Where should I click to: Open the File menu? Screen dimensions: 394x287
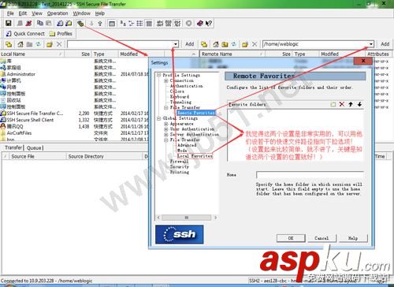[x=10, y=13]
